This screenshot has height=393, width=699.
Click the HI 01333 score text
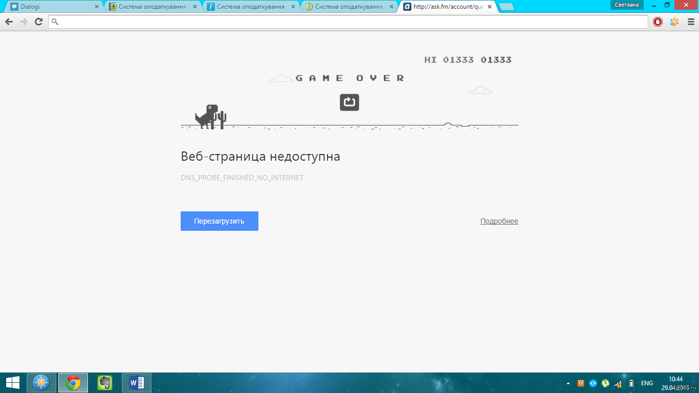pyautogui.click(x=449, y=60)
